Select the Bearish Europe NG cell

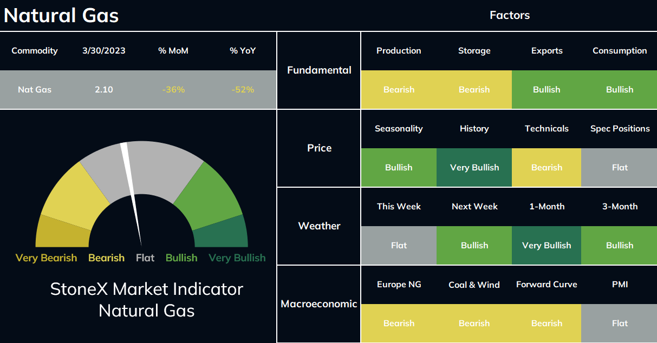pos(399,324)
